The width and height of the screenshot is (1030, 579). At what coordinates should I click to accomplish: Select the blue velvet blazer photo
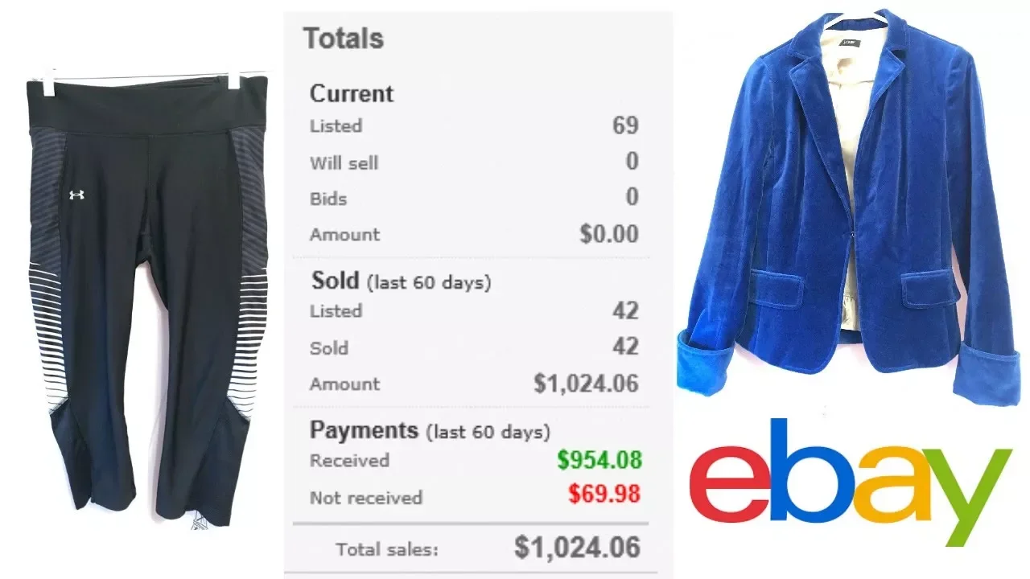tap(853, 203)
